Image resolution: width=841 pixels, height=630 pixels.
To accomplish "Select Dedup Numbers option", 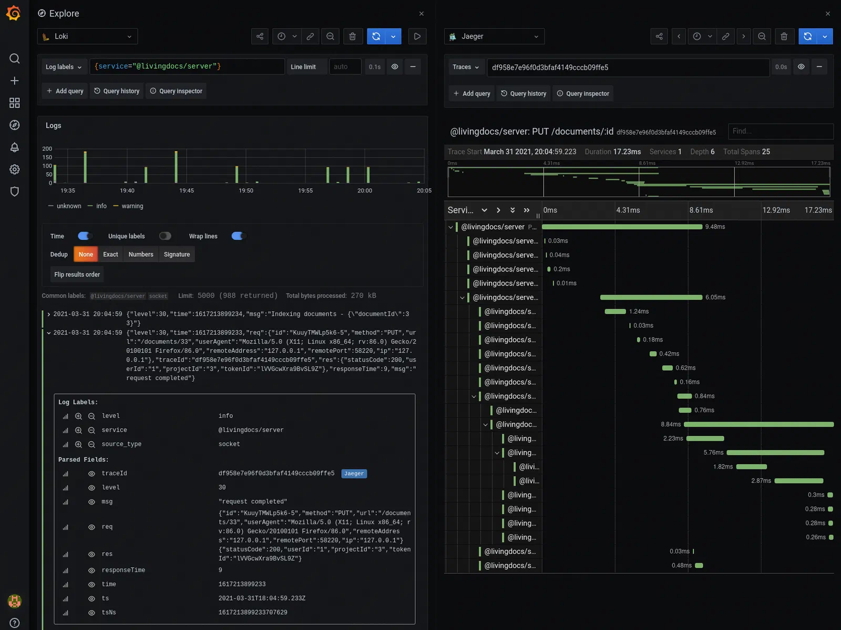I will [x=141, y=255].
